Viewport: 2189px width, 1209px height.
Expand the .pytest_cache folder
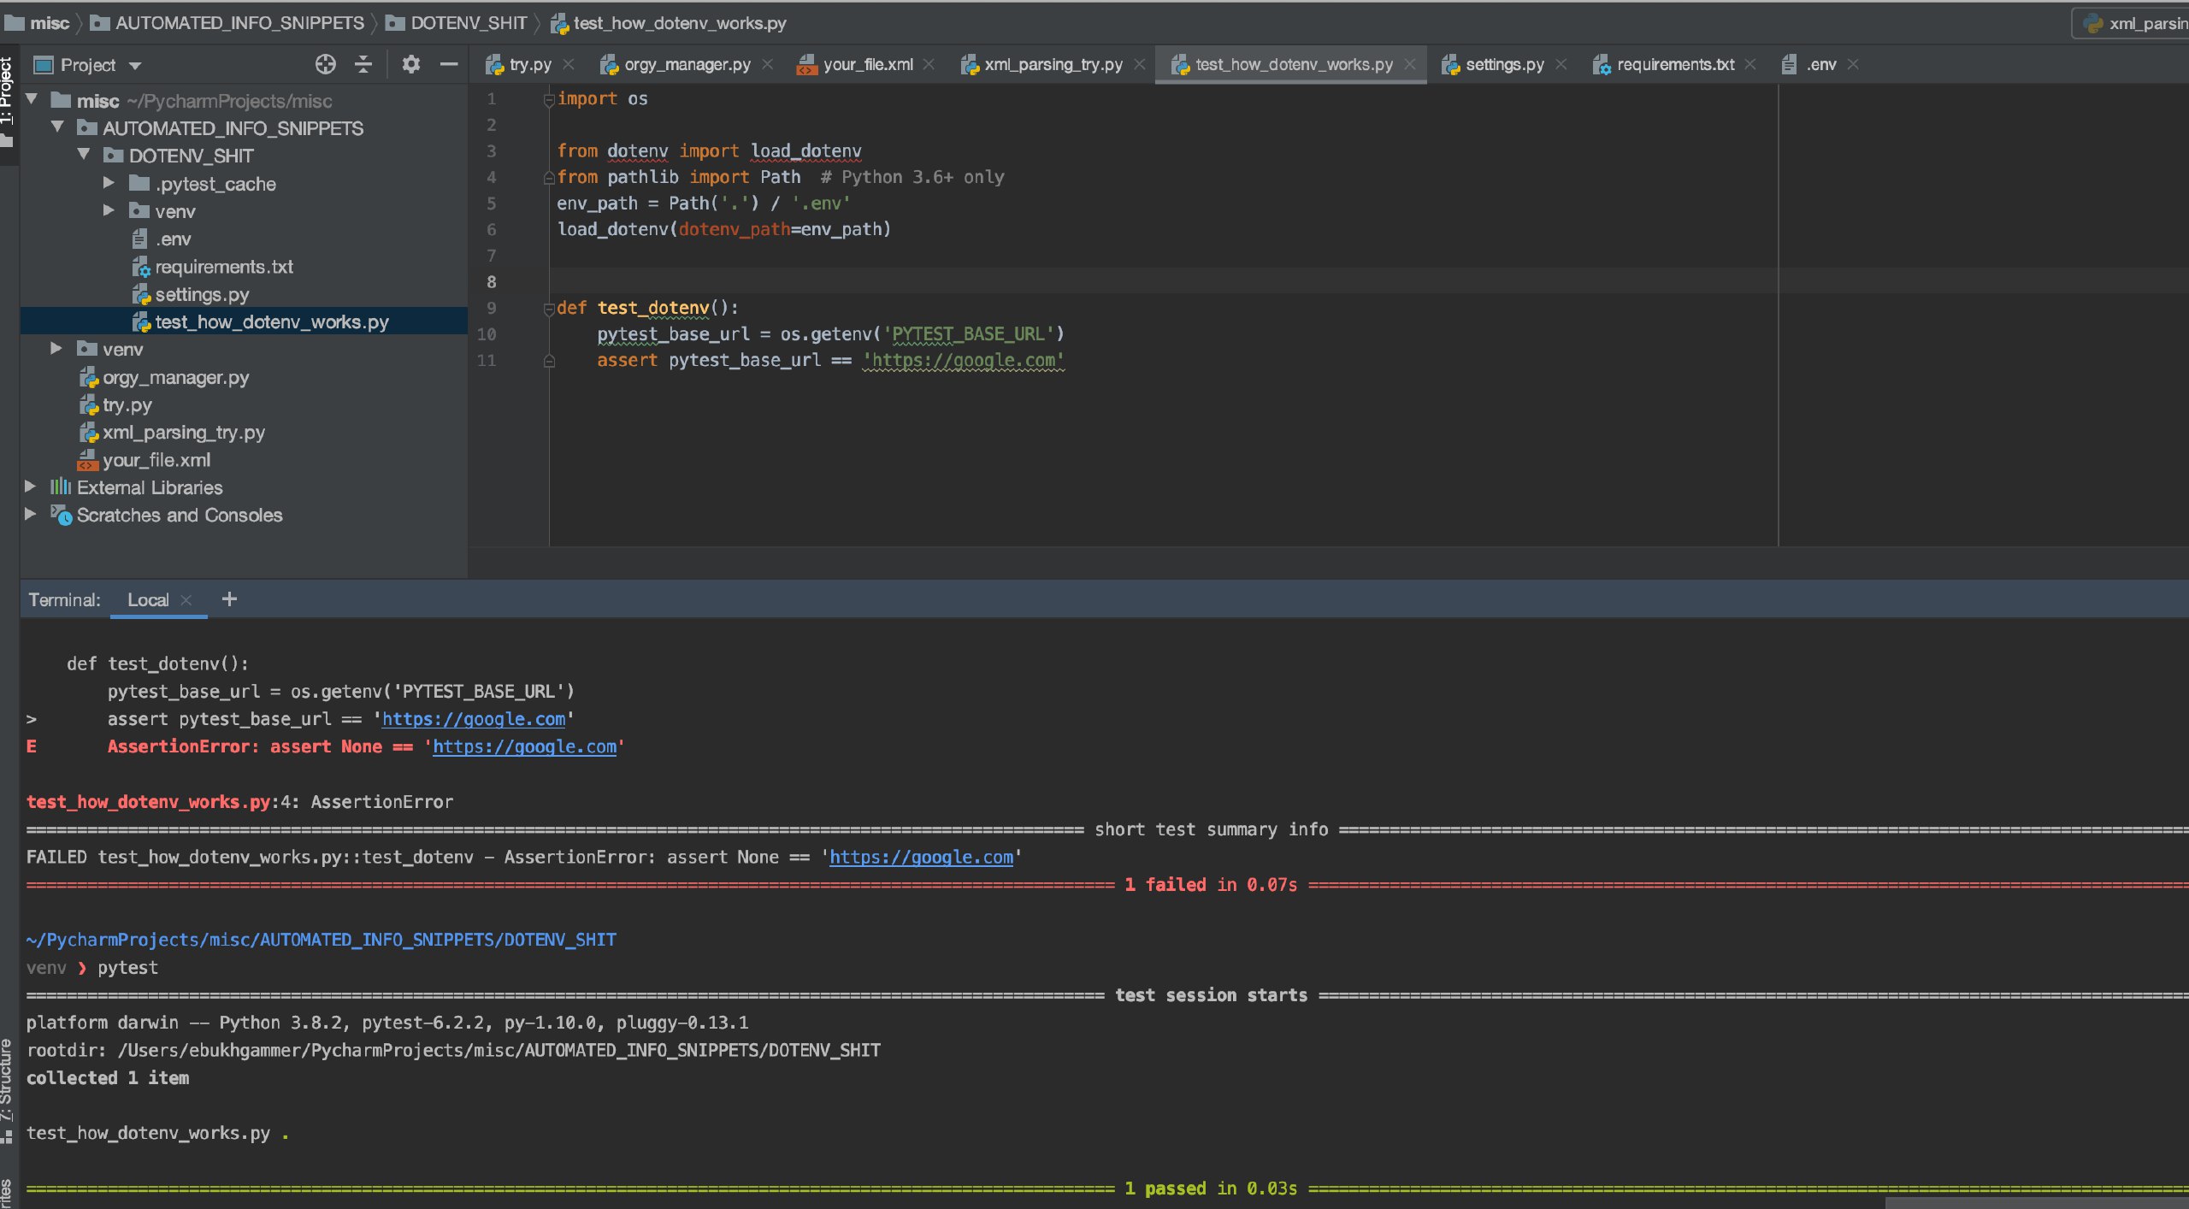tap(109, 182)
